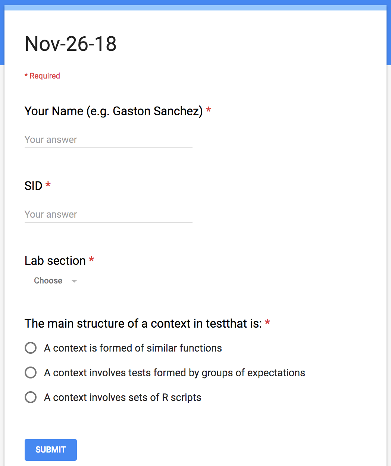Viewport: 391px width, 466px height.
Task: Click the option text 'A context is formed of similar functions'
Action: pyautogui.click(x=133, y=348)
